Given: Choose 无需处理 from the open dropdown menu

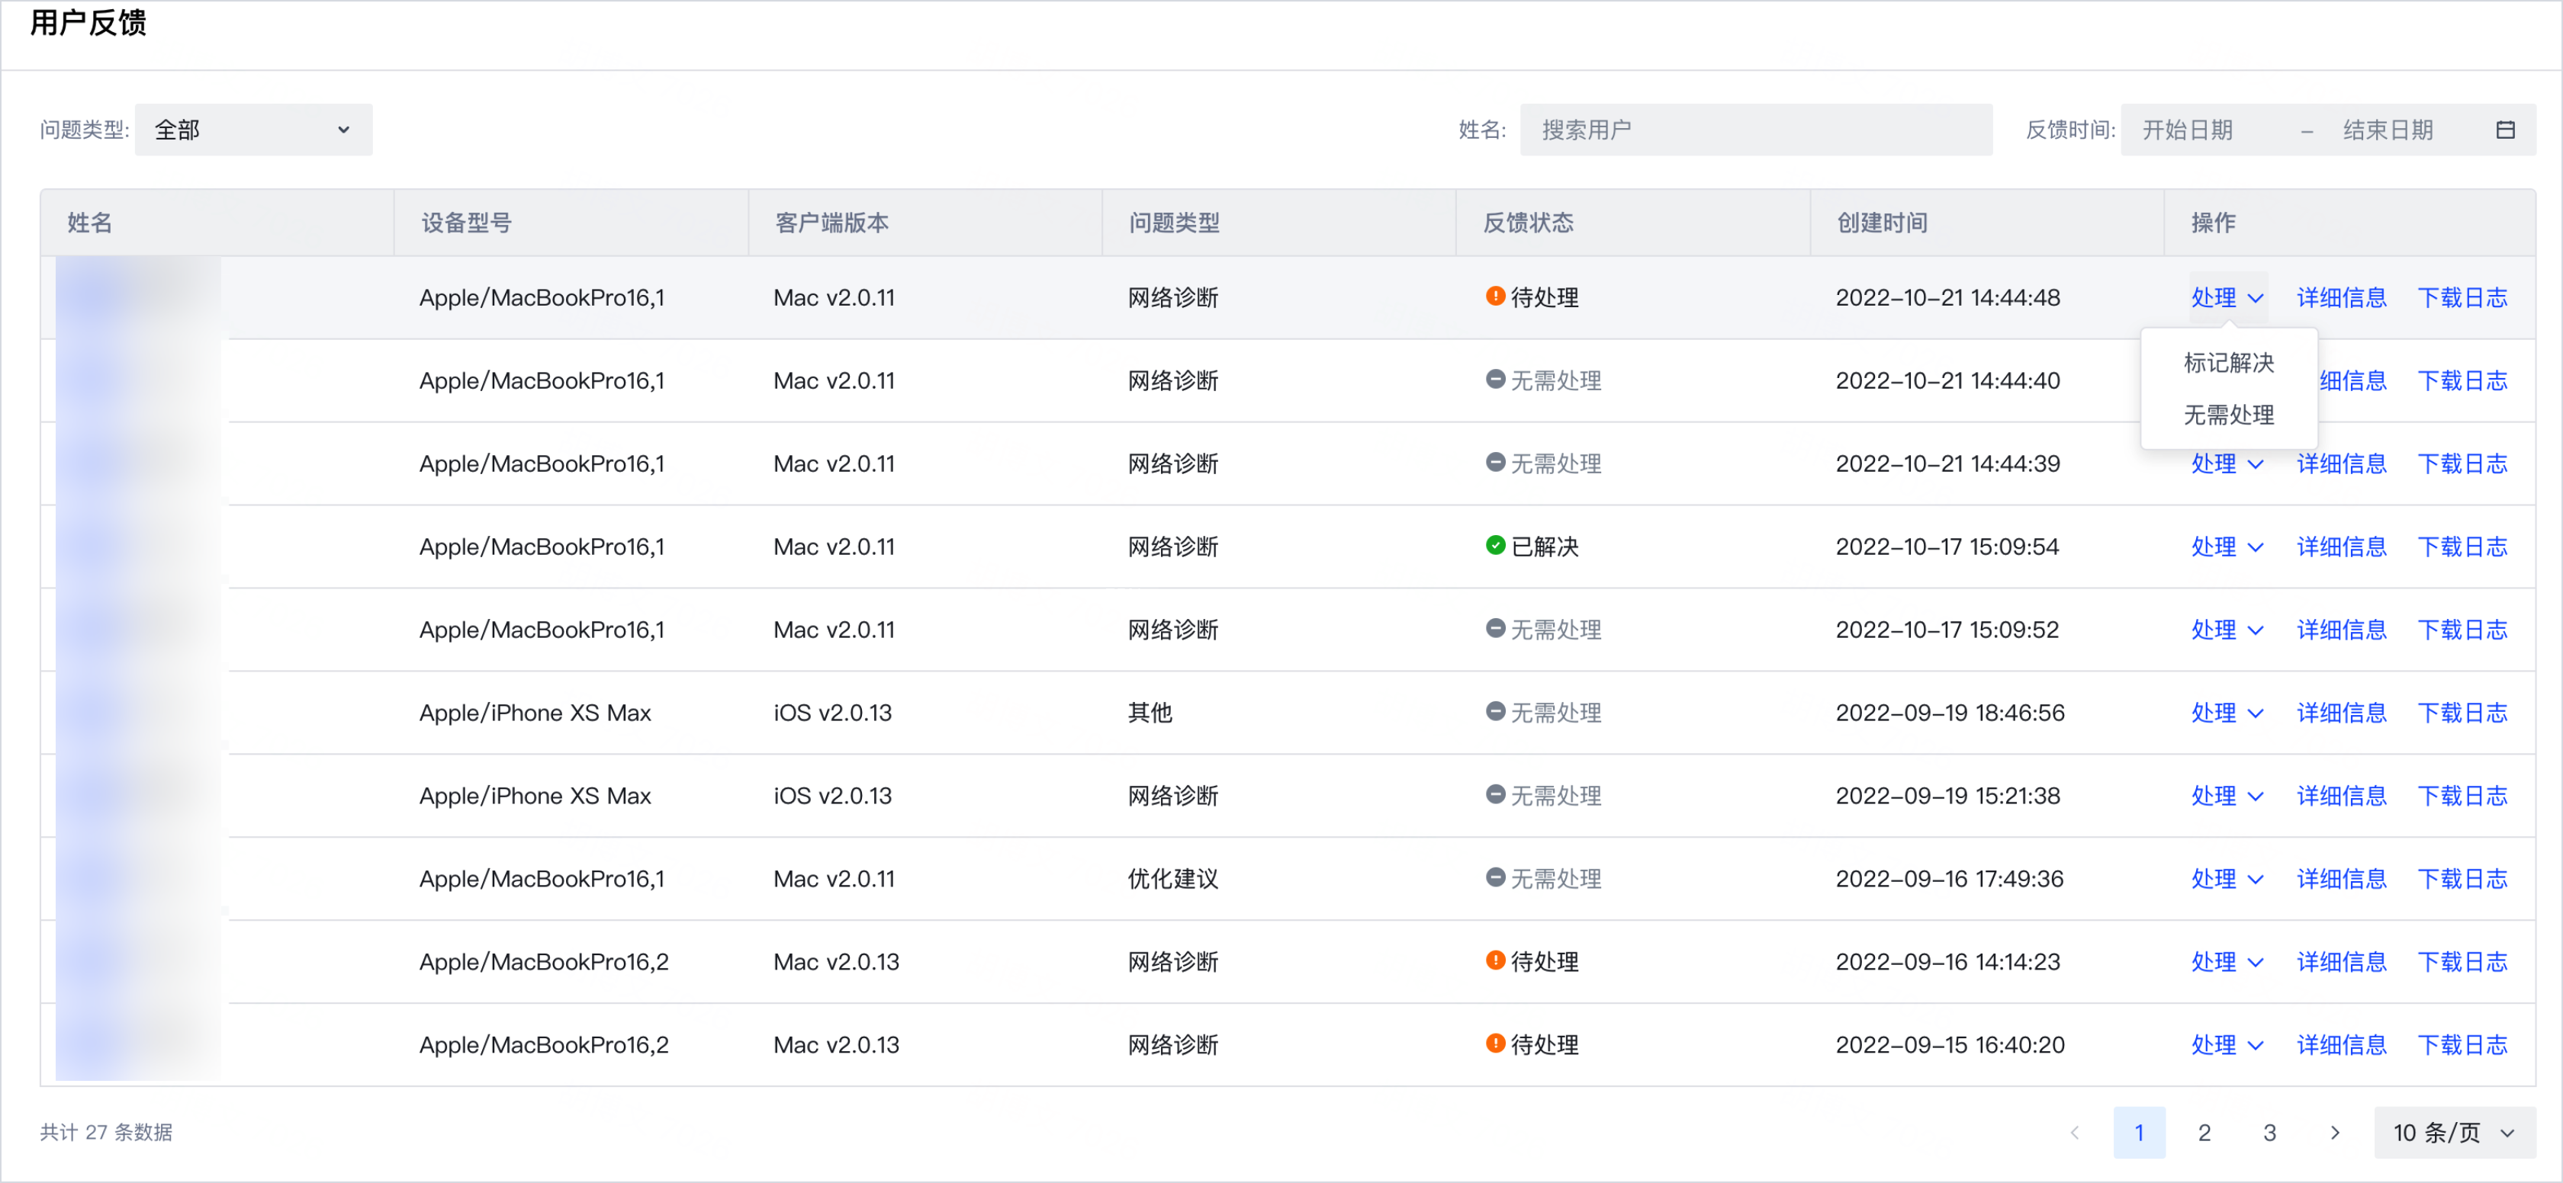Looking at the screenshot, I should 2229,415.
